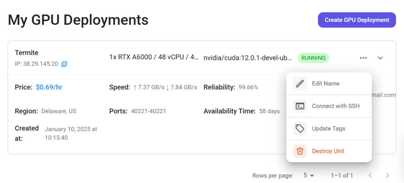Click the Termite deployment name
The width and height of the screenshot is (404, 183).
pyautogui.click(x=27, y=53)
